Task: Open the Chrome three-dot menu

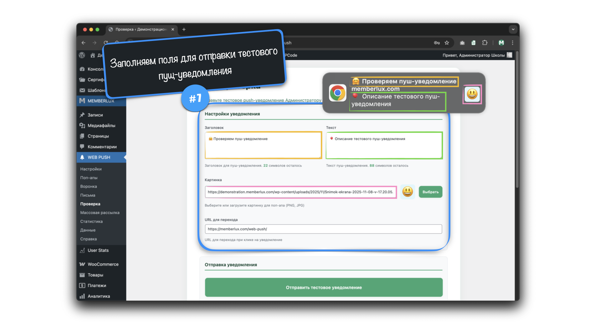Action: coord(512,43)
